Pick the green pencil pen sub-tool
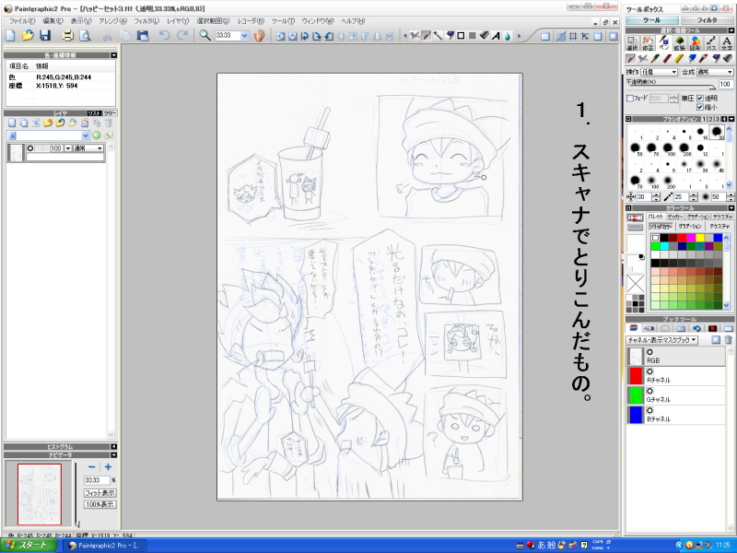 pyautogui.click(x=655, y=59)
